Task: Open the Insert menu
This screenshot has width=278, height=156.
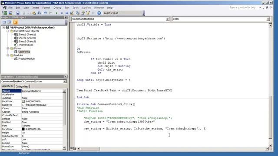Action: (x=36, y=8)
